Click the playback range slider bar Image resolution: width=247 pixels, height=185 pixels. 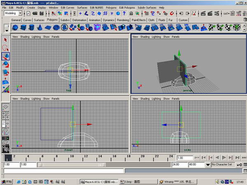click(x=72, y=165)
